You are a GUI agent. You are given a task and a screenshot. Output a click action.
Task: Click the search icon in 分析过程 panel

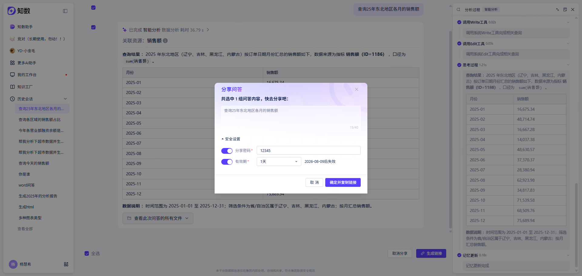click(458, 9)
